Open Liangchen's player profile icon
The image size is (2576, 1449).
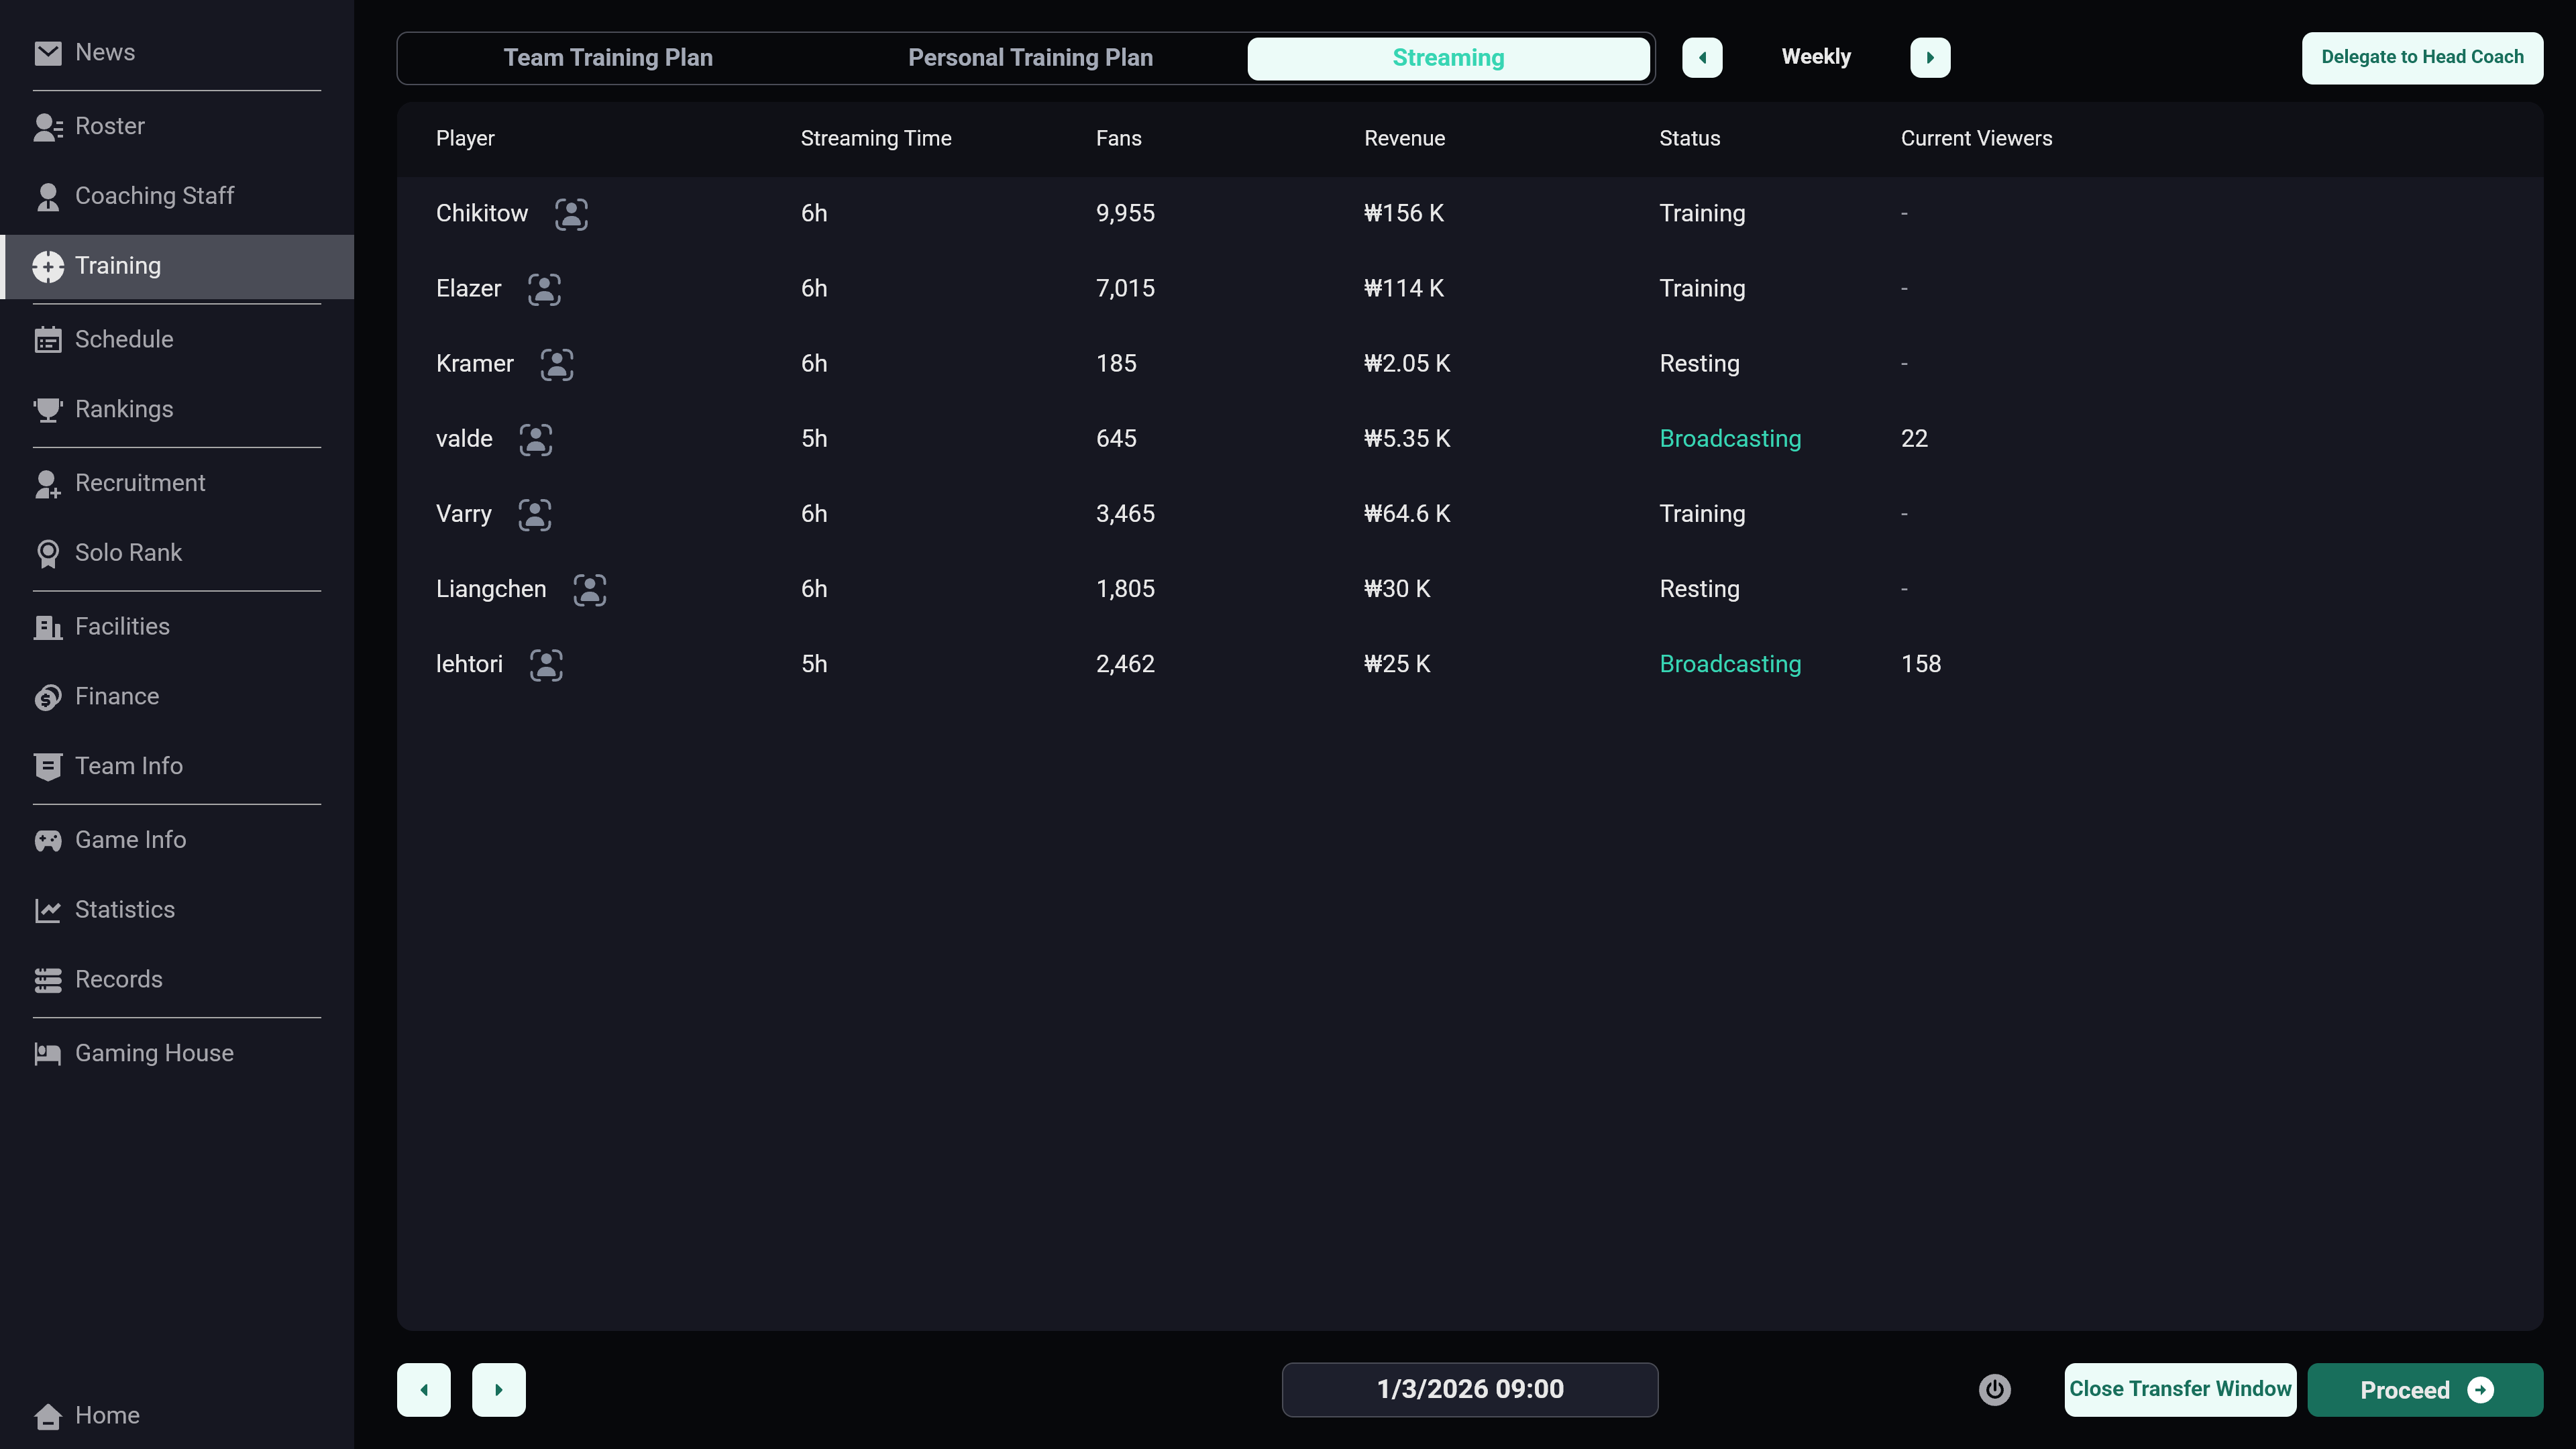click(589, 590)
